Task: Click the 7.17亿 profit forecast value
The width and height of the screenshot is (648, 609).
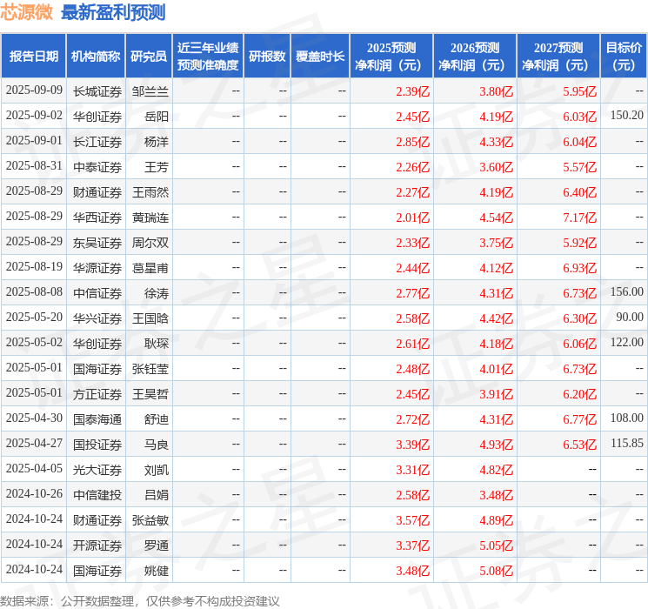Action: [579, 217]
